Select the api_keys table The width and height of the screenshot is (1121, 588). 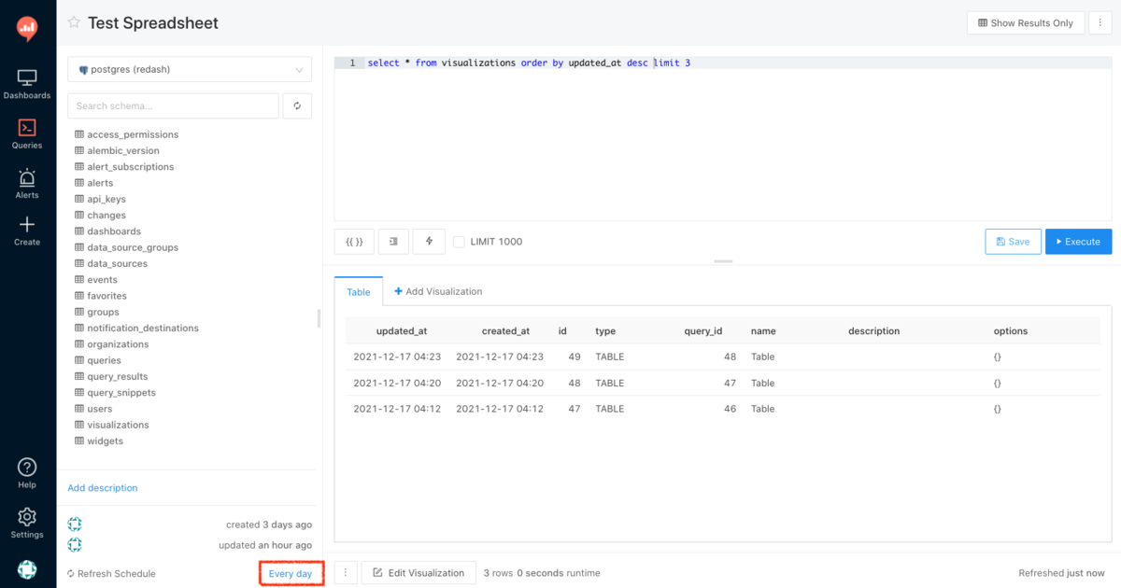pos(106,199)
